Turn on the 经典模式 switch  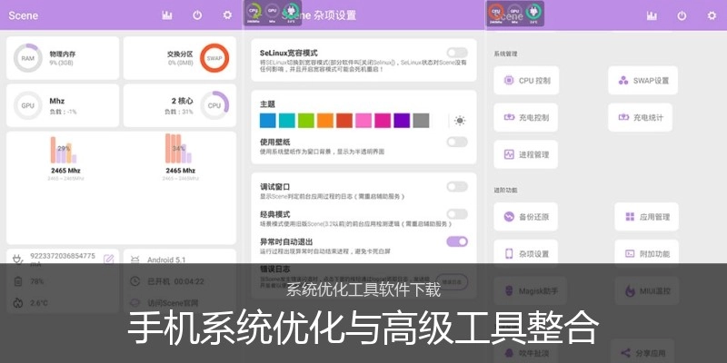tap(457, 214)
